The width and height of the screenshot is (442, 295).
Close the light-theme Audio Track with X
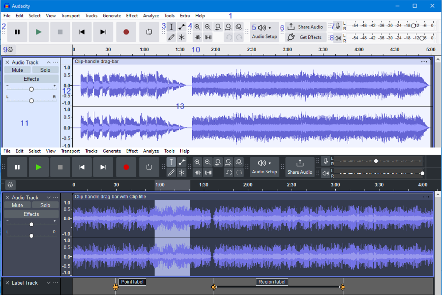click(7, 62)
